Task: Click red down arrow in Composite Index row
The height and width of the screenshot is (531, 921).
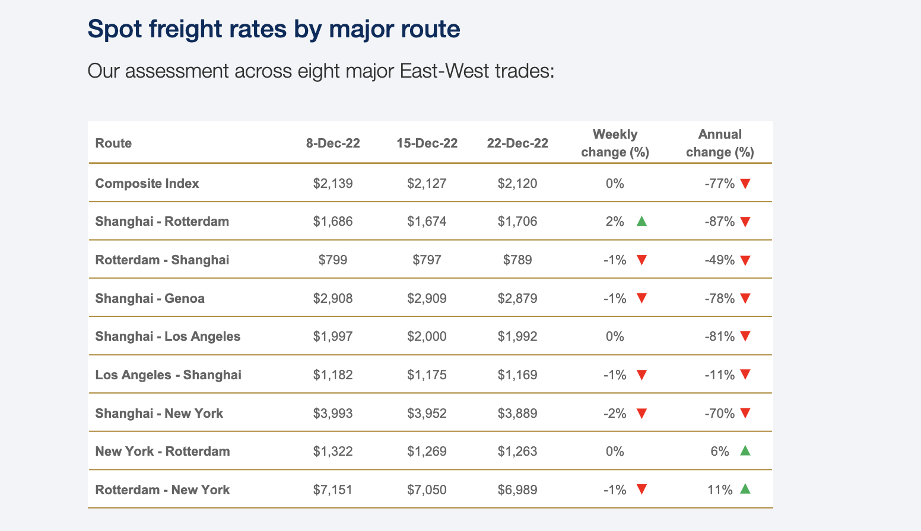Action: coord(745,184)
